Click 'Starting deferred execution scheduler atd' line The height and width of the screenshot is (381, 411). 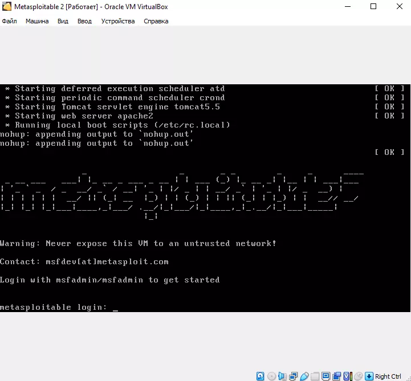tap(115, 88)
